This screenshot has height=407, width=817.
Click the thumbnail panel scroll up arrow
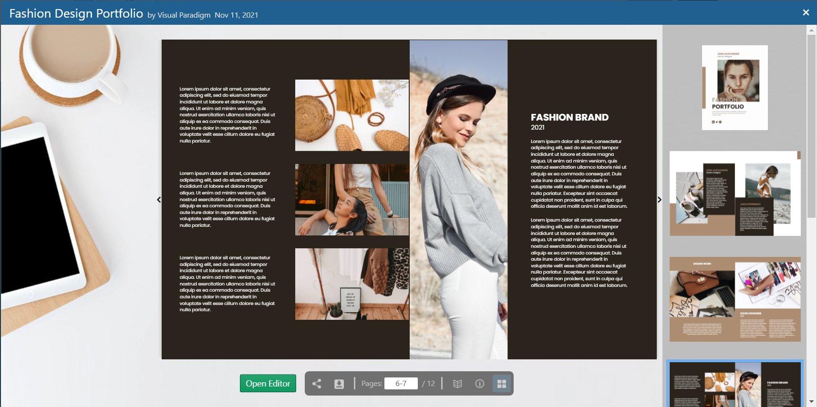[x=811, y=30]
